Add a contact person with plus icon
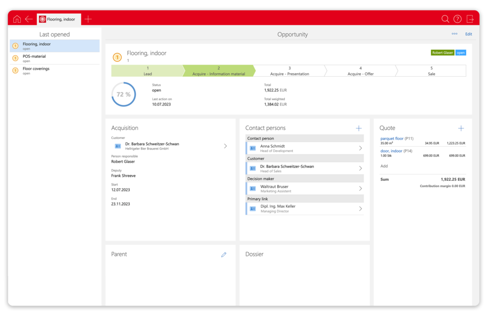Screen dimensions: 488x318 [358, 128]
